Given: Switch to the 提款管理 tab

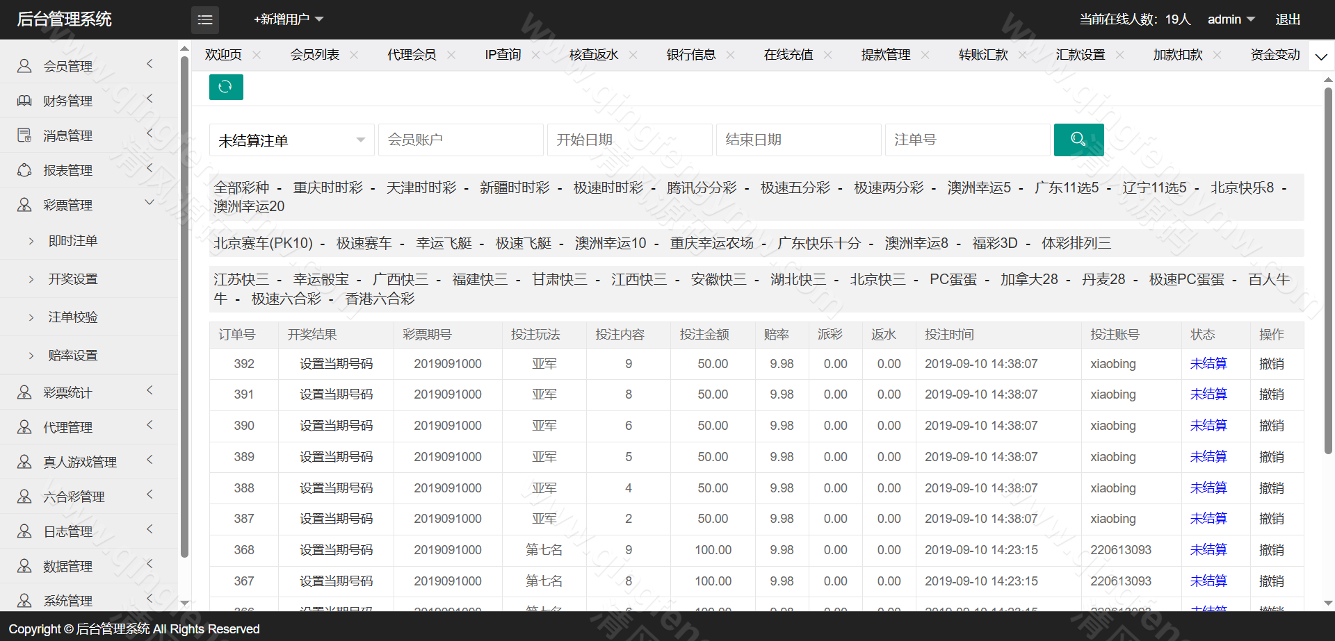Looking at the screenshot, I should pos(885,55).
